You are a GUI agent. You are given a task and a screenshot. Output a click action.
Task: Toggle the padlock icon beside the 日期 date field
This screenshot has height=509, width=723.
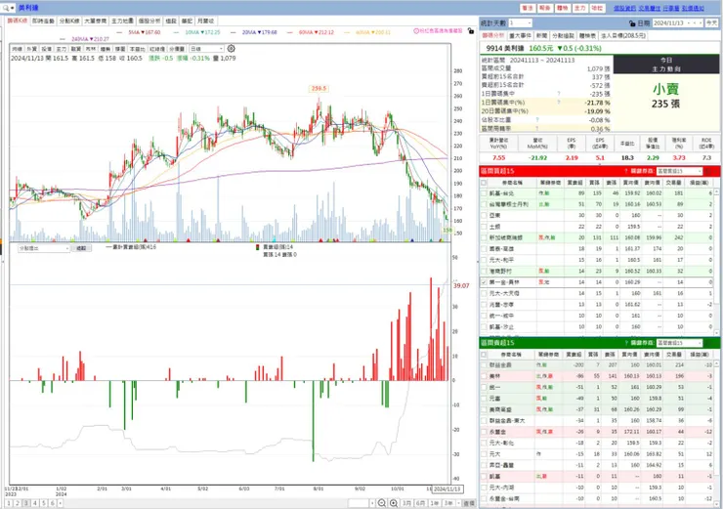point(632,23)
